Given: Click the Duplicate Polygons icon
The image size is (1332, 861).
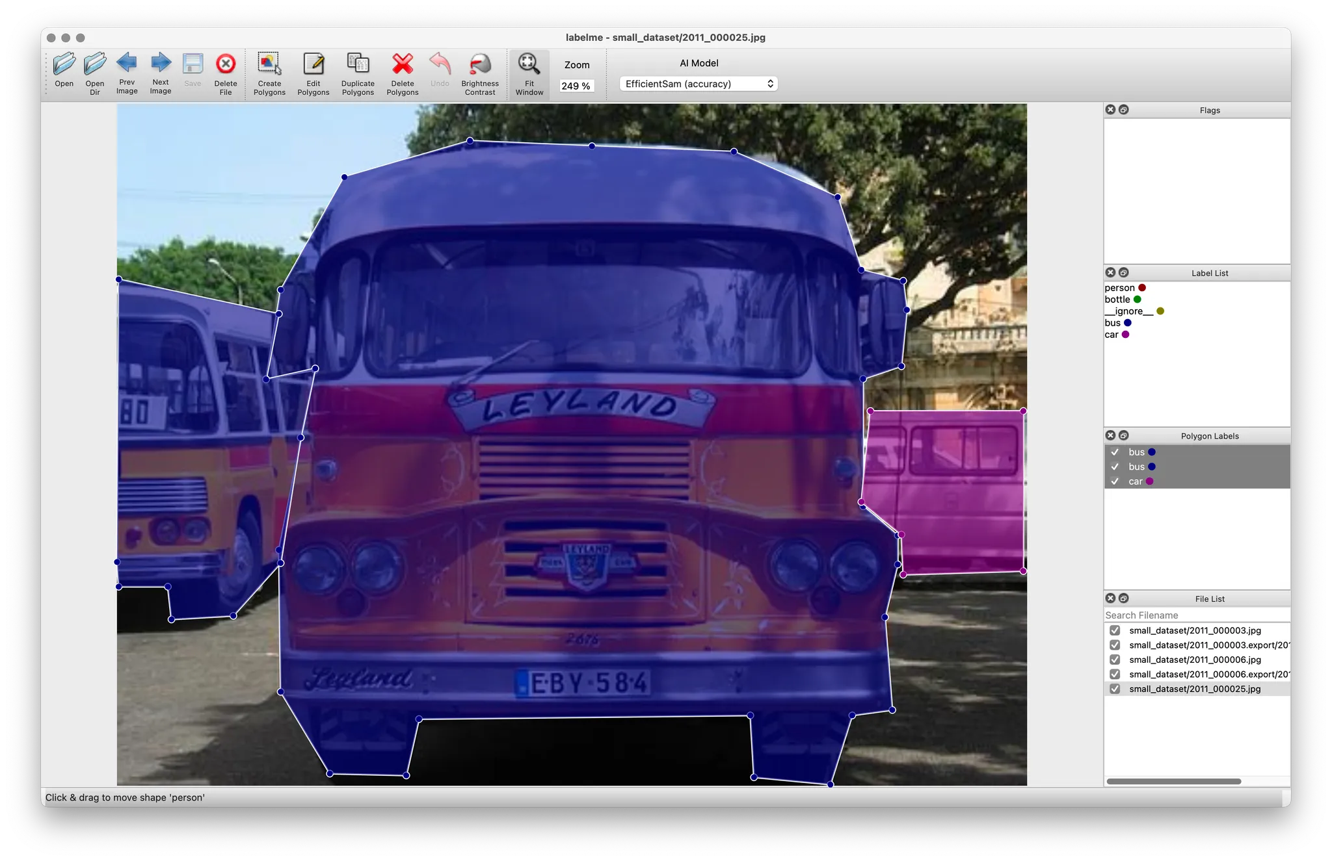Looking at the screenshot, I should (358, 64).
